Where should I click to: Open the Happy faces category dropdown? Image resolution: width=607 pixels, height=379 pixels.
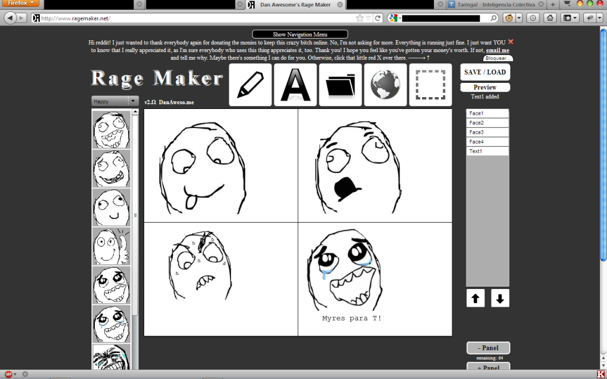(x=115, y=101)
